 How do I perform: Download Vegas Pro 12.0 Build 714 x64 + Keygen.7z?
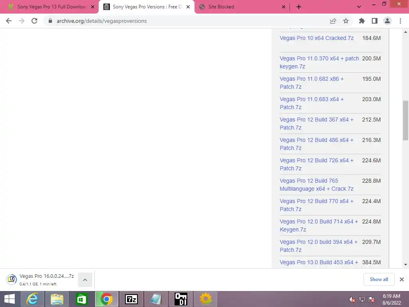point(319,225)
